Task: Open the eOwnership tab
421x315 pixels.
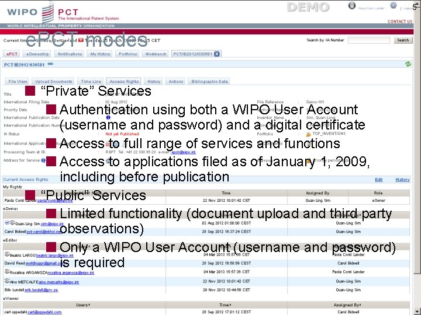Action: tap(37, 54)
